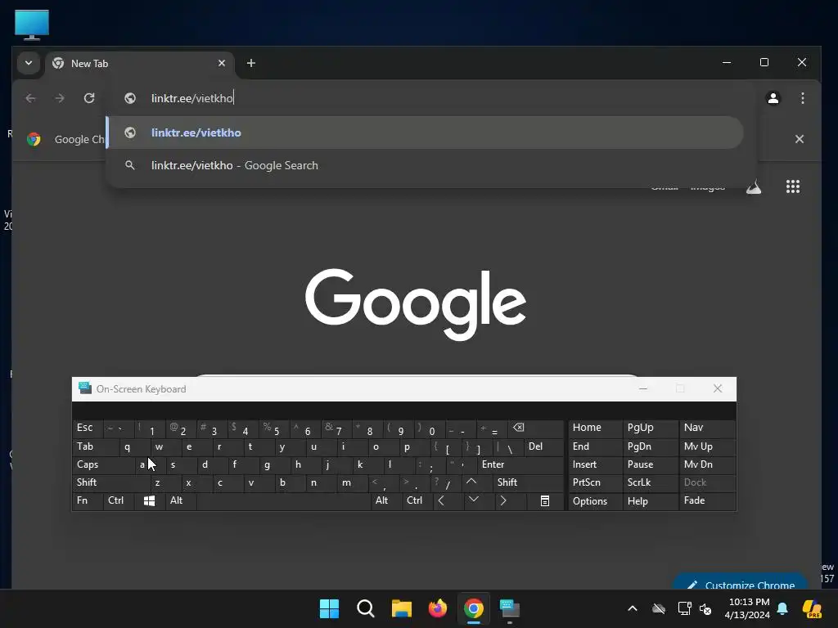Click the Mv Dn key
Viewport: 838px width, 628px height.
(707, 464)
